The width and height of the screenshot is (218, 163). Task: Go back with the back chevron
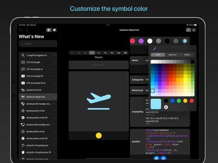coord(27,30)
